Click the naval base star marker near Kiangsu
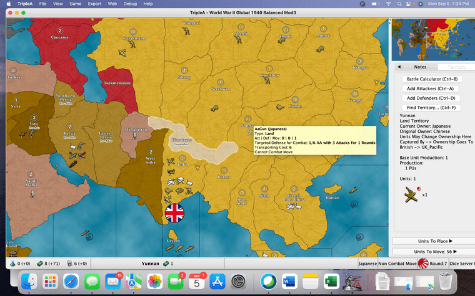Screen dimensions: 475x296 pos(376,82)
